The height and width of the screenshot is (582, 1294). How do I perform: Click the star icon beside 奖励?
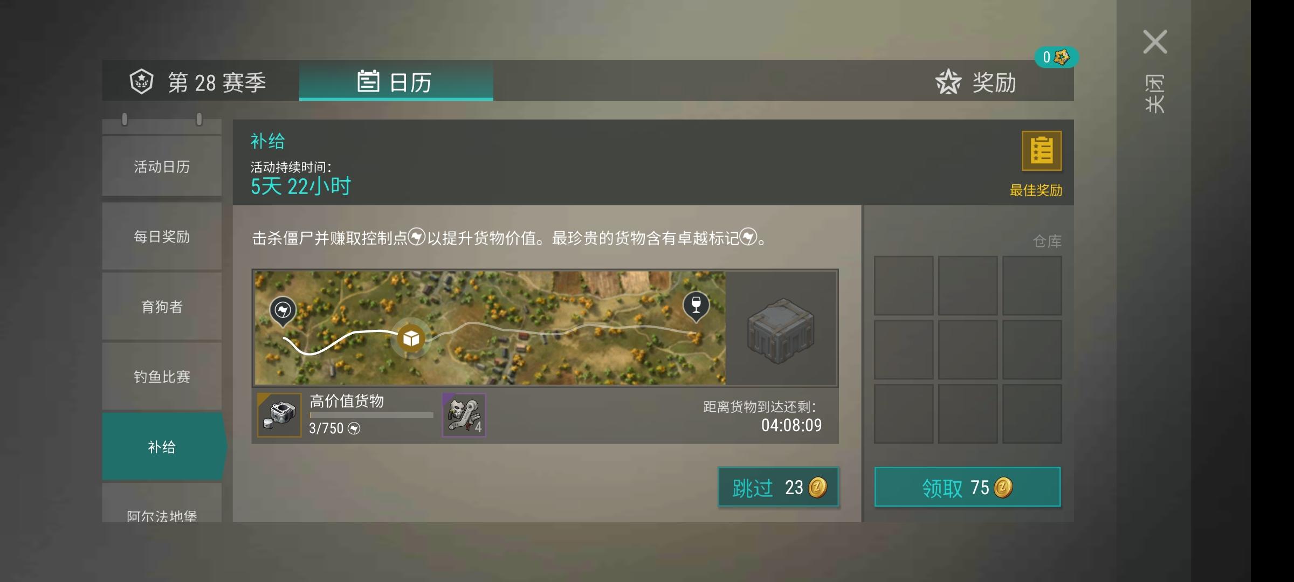click(948, 82)
